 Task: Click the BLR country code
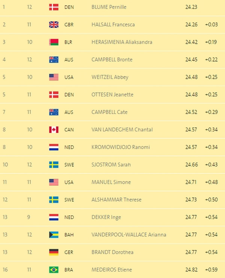pyautogui.click(x=69, y=42)
